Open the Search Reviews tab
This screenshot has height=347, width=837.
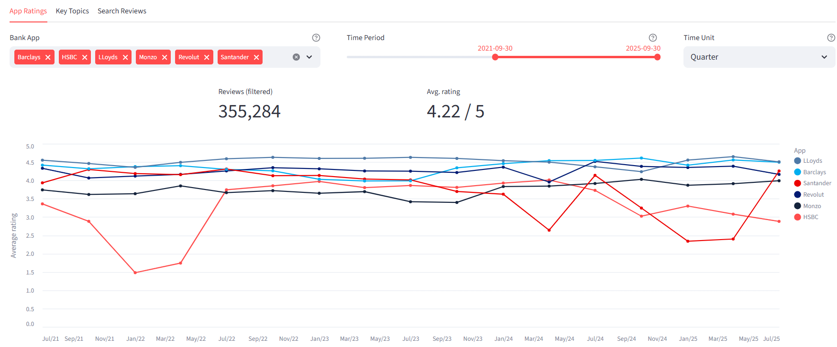click(x=122, y=11)
